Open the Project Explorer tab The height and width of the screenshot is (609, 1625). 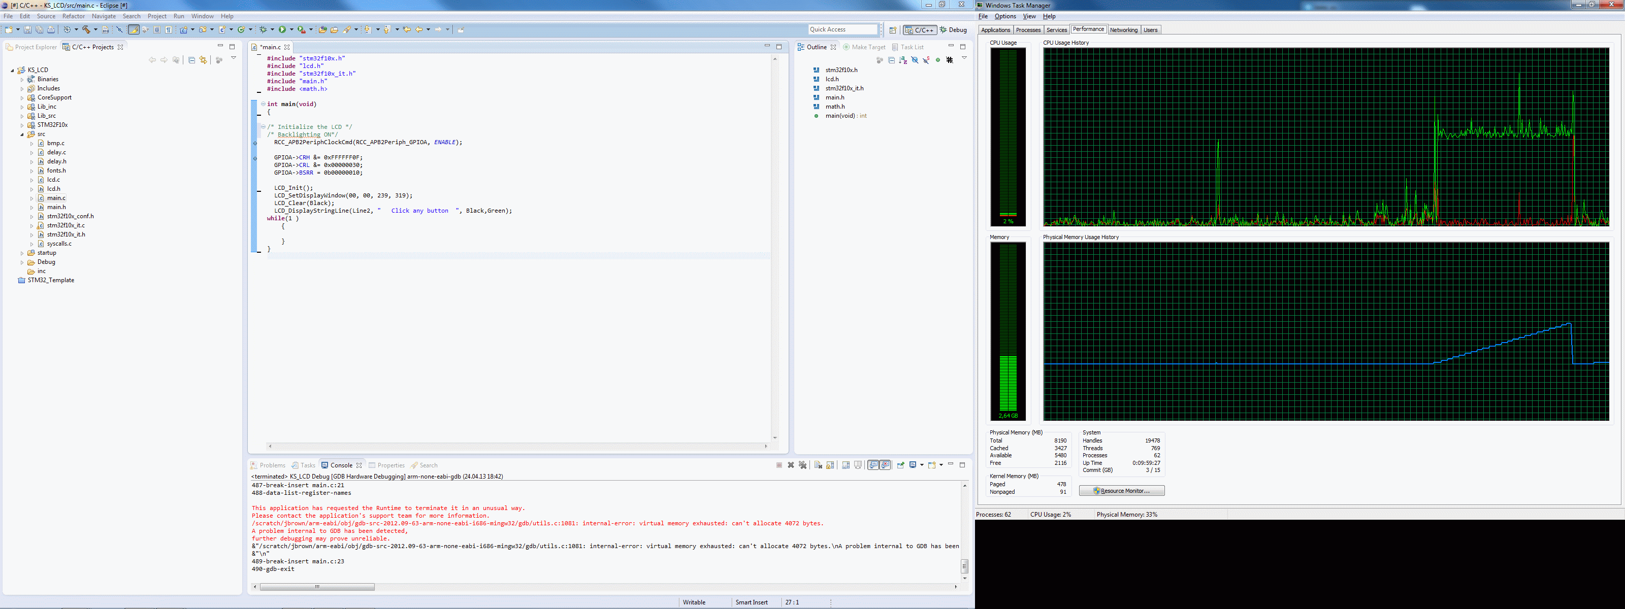coord(31,47)
